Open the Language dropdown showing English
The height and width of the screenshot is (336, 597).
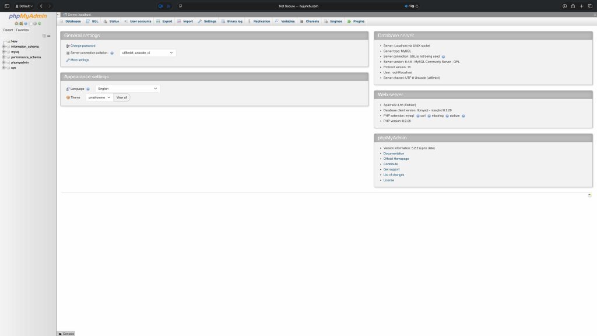pos(128,89)
